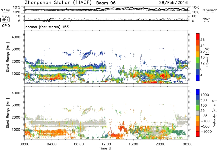This screenshot has height=150, width=217.
Task: Click the 'Nave' legend label
Action: [x=206, y=19]
